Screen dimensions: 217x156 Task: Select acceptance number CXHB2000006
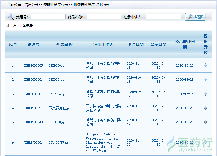pos(33,80)
